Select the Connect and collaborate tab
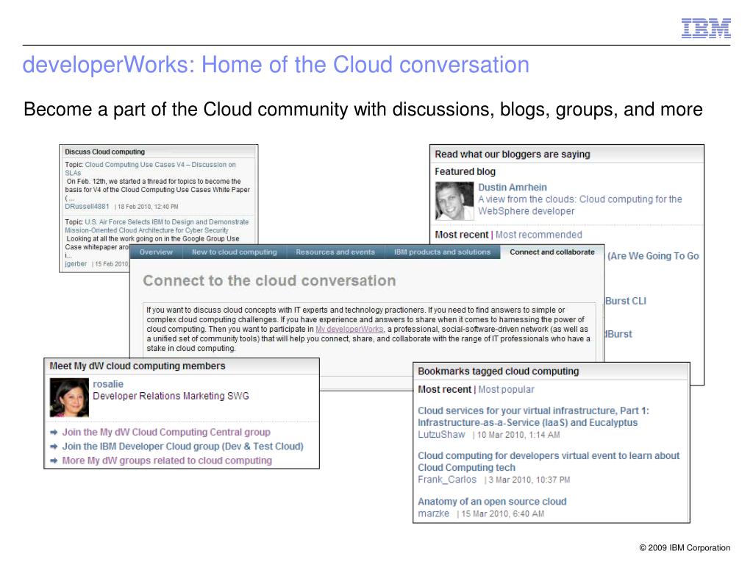The image size is (753, 565). click(x=552, y=252)
